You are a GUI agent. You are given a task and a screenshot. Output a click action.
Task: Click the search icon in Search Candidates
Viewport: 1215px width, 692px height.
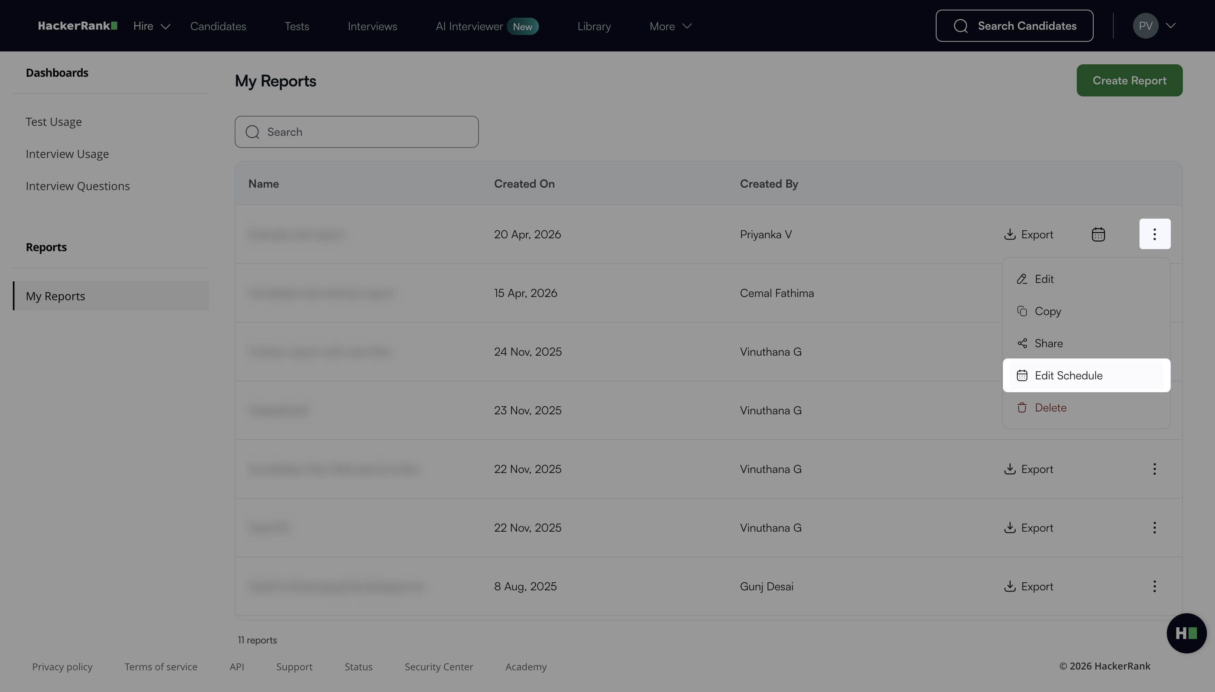tap(960, 26)
